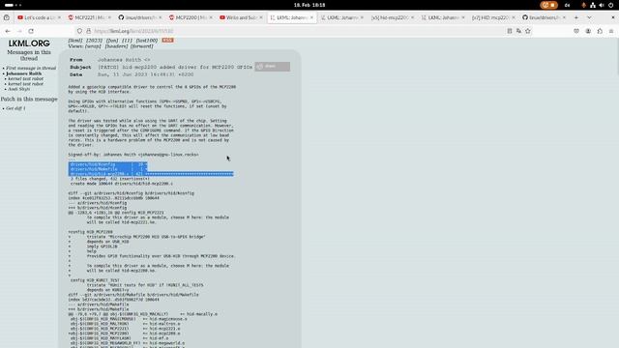Toggle reader view in the address bar
Screen dimensions: 619x348
(x=510, y=31)
